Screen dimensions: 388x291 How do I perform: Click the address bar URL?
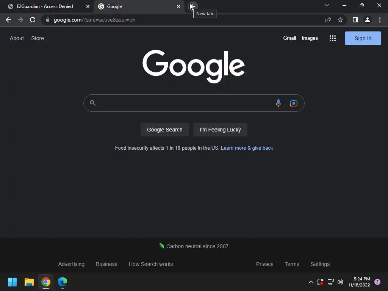point(94,20)
